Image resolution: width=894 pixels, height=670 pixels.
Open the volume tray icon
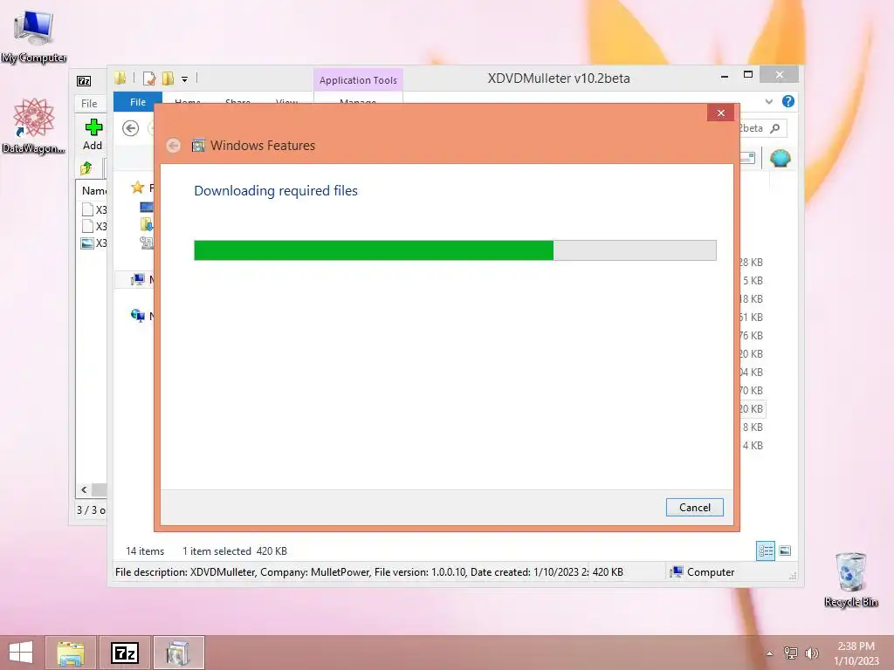pyautogui.click(x=811, y=653)
